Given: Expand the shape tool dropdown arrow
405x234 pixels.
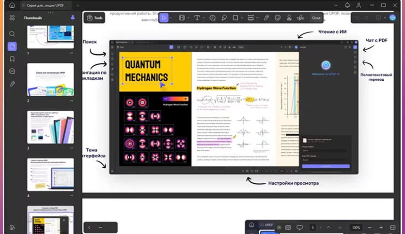Looking at the screenshot, I should tap(242, 18).
